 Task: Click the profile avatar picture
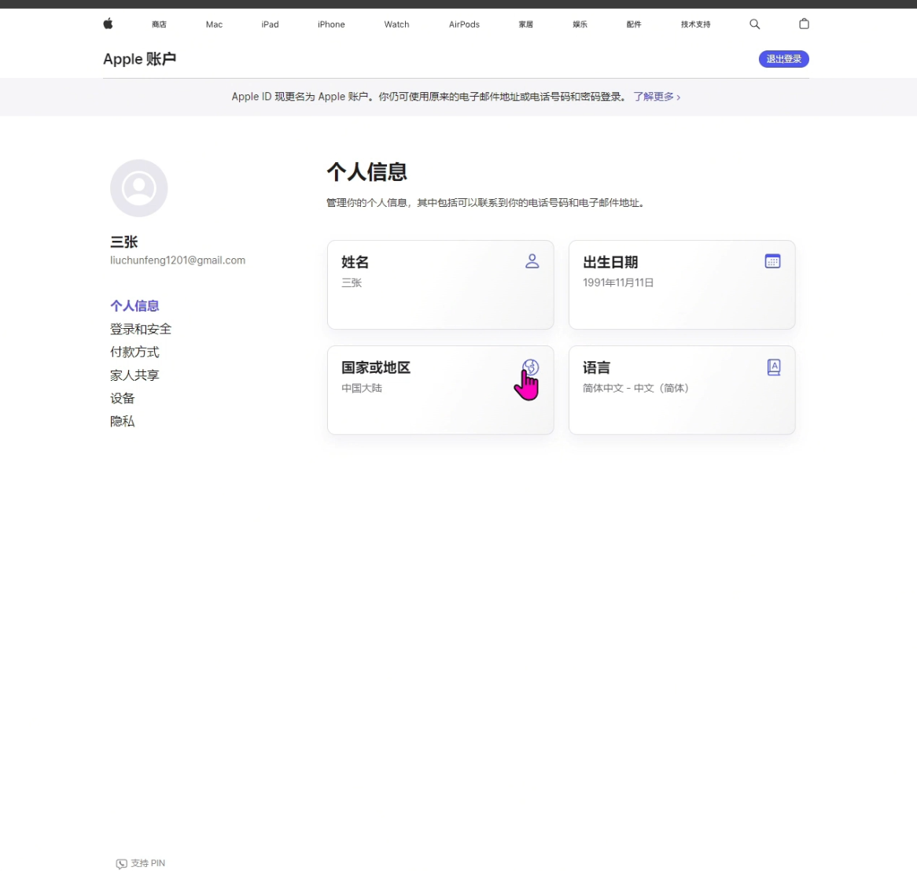coord(138,188)
